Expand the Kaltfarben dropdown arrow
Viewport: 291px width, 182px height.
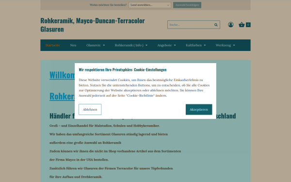tap(205, 45)
